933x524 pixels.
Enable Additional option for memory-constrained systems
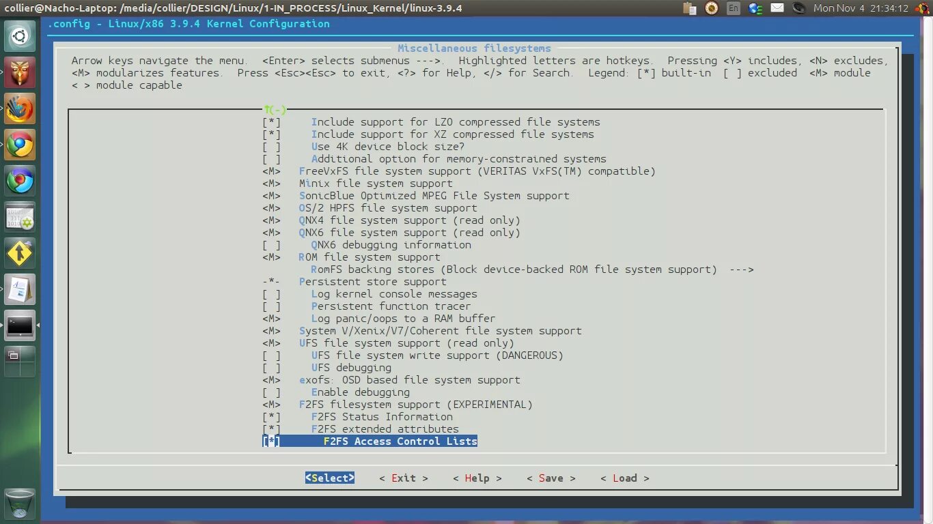(434, 159)
